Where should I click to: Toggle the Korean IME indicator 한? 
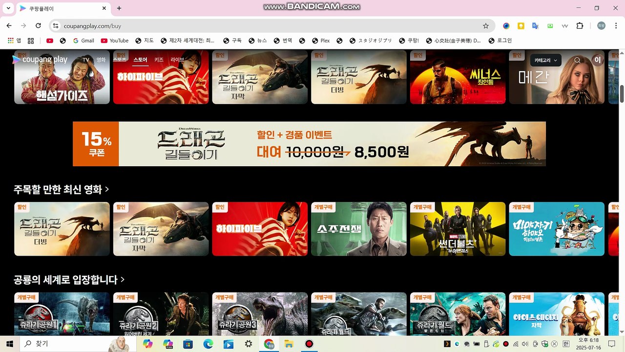[566, 344]
